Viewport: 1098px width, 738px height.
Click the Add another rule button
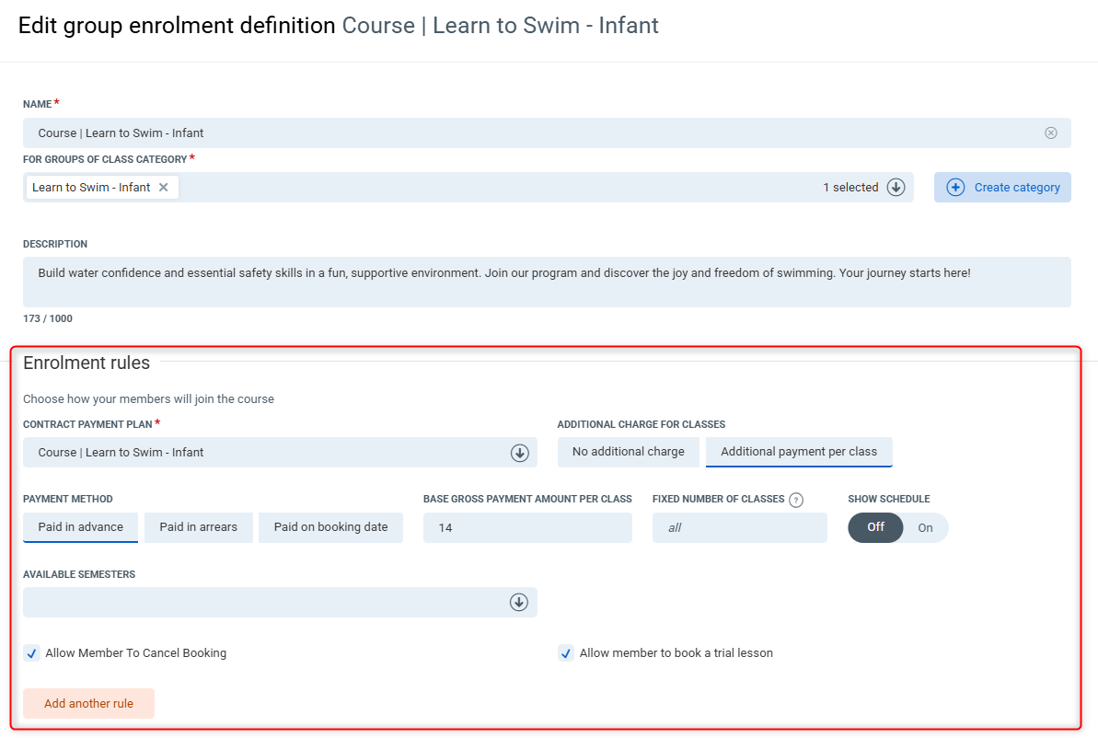(88, 703)
